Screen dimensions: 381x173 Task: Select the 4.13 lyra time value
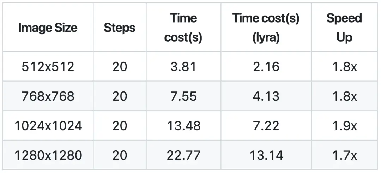click(x=266, y=96)
